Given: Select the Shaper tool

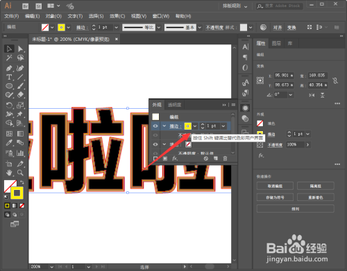Looking at the screenshot, I should [9, 95].
